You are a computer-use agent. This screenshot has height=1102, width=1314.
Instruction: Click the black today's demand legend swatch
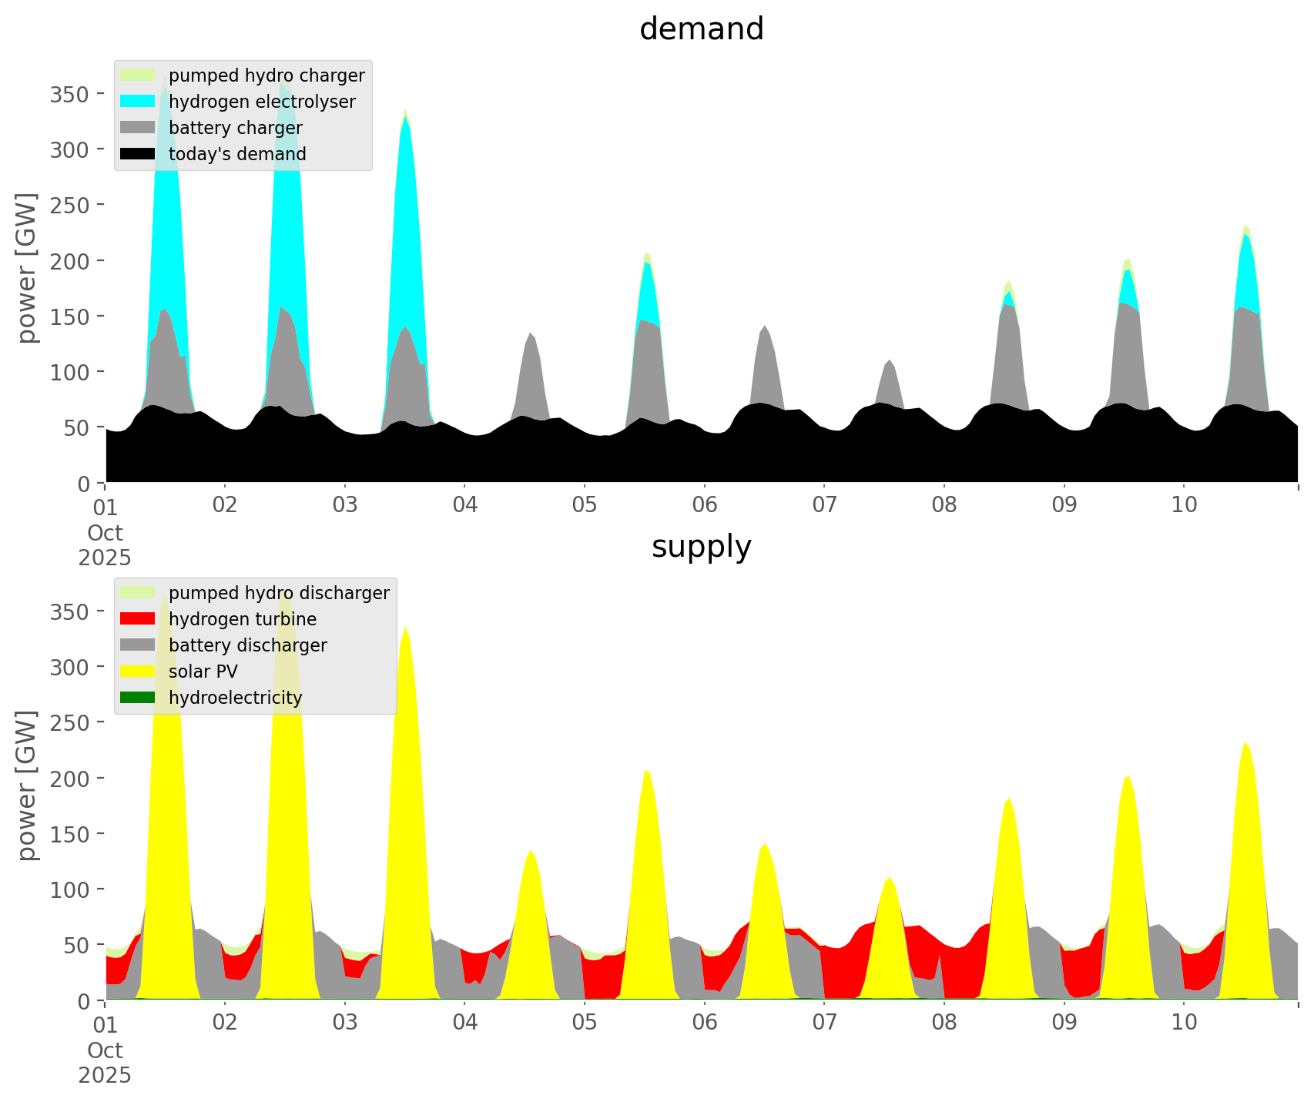pos(138,154)
